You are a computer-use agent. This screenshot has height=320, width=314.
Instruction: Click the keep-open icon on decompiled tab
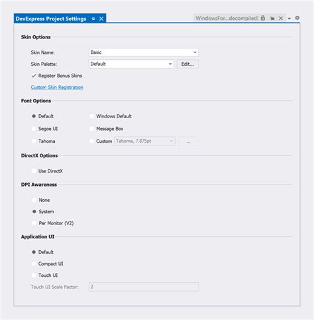[x=272, y=19]
